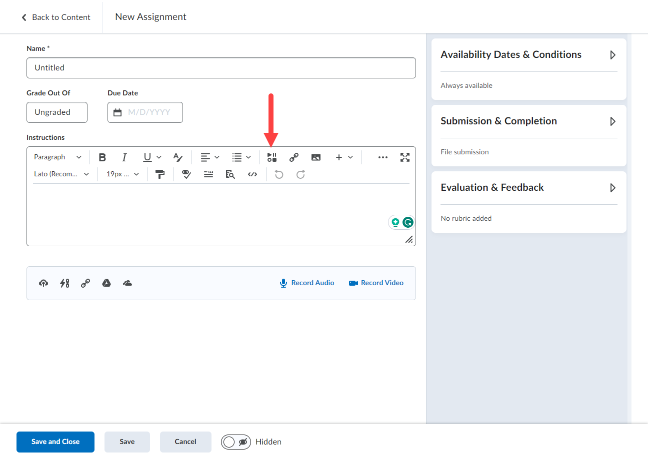Attach a weblink using chain icon
Viewport: 648px width, 460px height.
85,283
